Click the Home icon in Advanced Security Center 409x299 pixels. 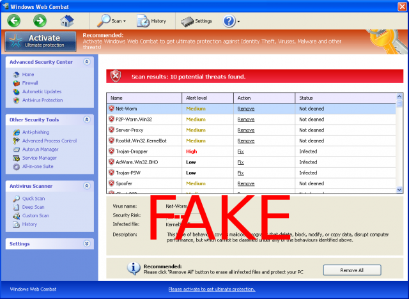(16, 75)
